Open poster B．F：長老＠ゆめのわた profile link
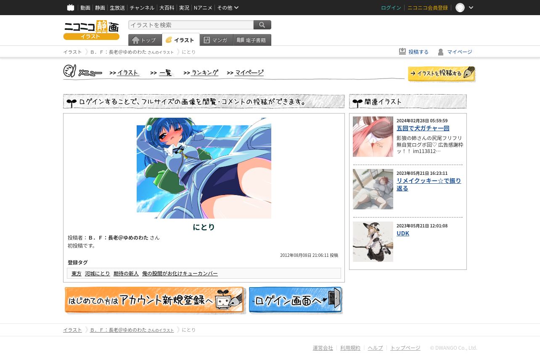The height and width of the screenshot is (359, 540). pos(118,238)
